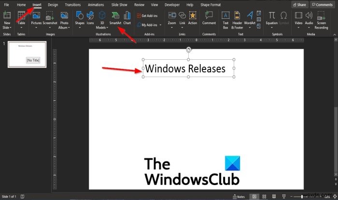
Task: Open the Review tab
Action: click(139, 4)
